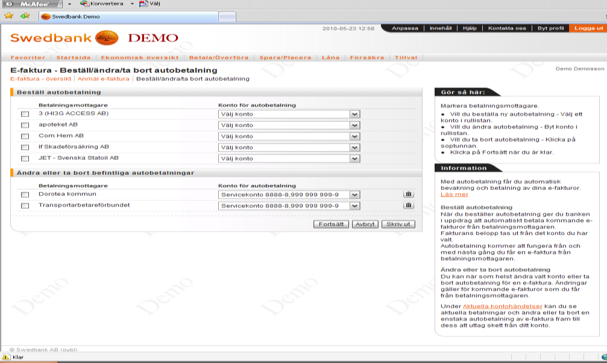This screenshot has height=363, width=607.
Task: Open the Läs mer link
Action: pos(454,195)
